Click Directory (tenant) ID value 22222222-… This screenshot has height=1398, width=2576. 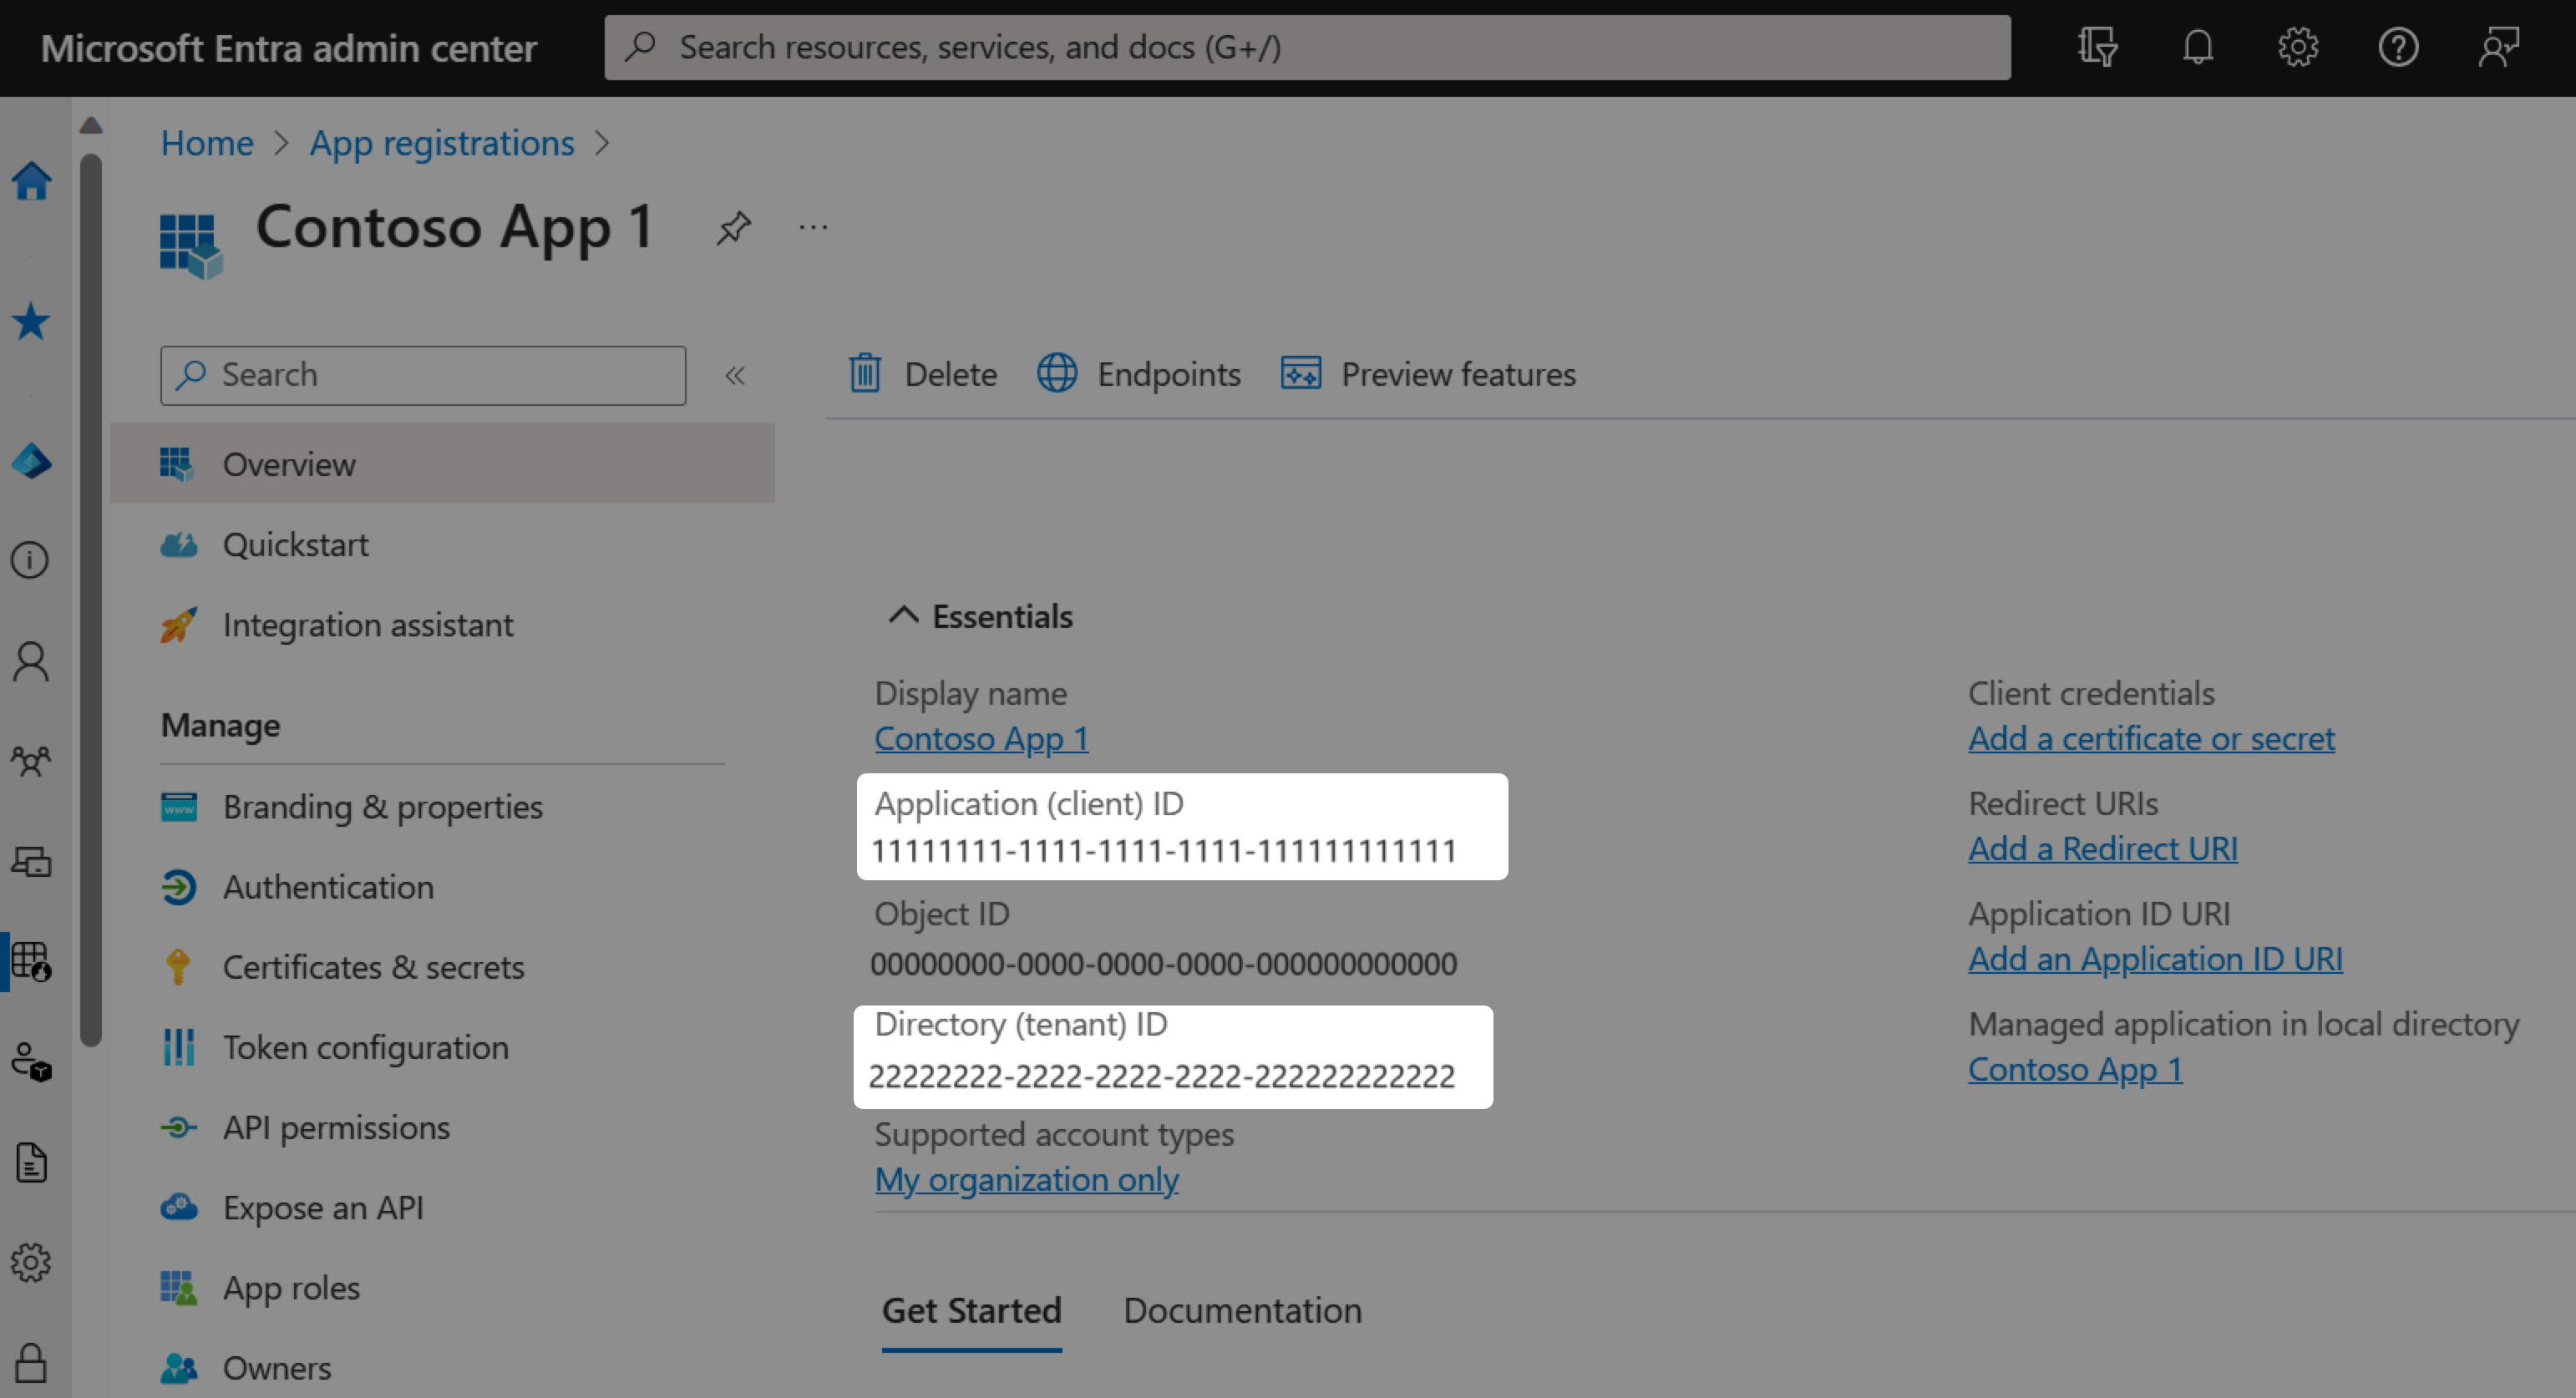pyautogui.click(x=1162, y=1077)
